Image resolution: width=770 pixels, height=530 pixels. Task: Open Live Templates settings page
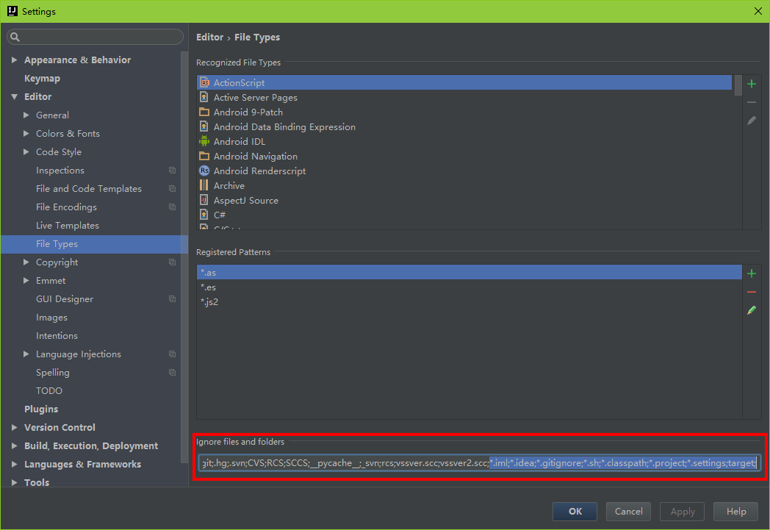(x=67, y=226)
